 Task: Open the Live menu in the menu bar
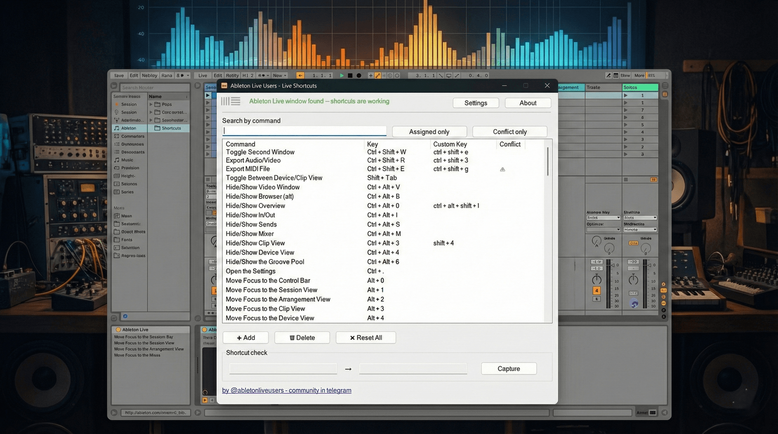click(x=203, y=76)
